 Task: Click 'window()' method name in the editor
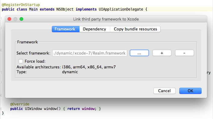pyautogui.click(x=52, y=109)
